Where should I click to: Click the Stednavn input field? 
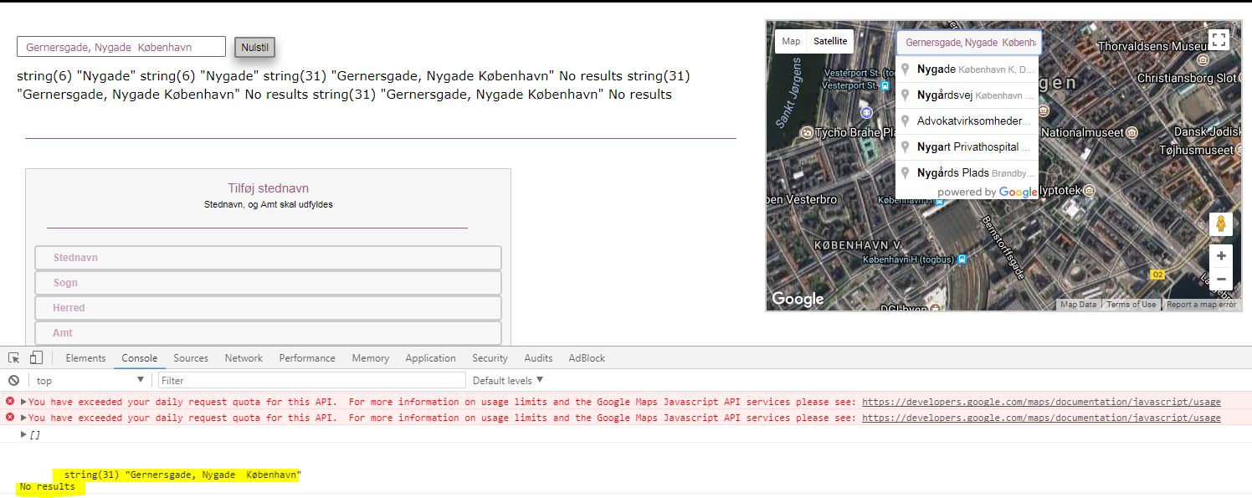point(268,258)
